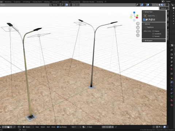Open shader editor Add menu

(48, 127)
